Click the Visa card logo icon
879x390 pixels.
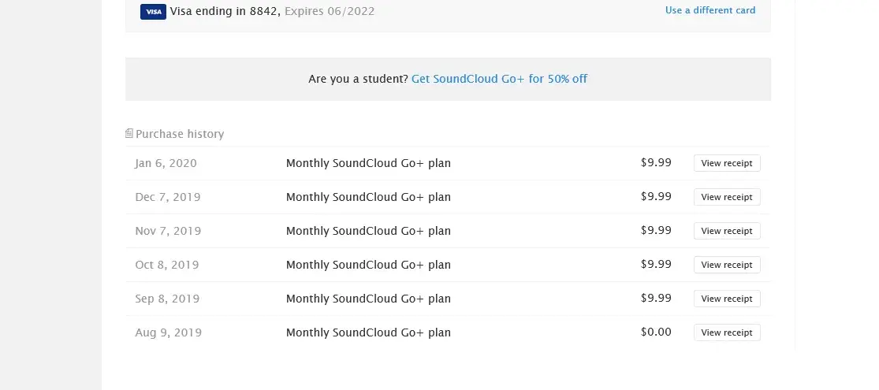[153, 12]
